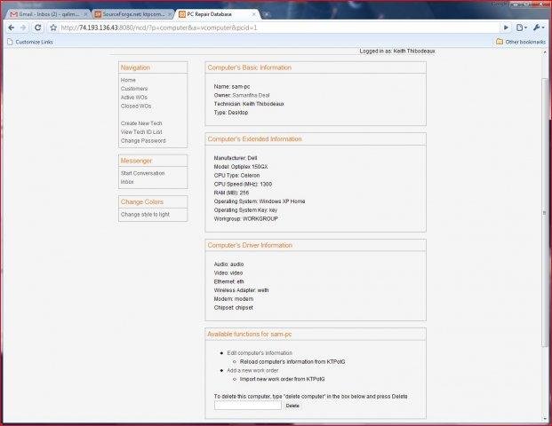Click Create New Tech link
Viewport: 552px width, 426px height.
click(x=141, y=123)
